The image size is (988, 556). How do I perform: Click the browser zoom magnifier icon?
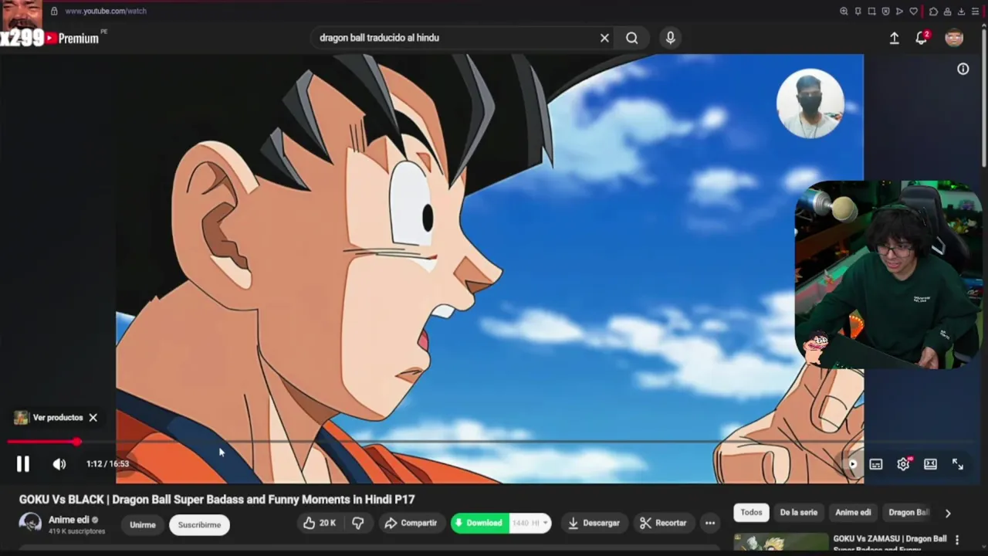click(844, 12)
